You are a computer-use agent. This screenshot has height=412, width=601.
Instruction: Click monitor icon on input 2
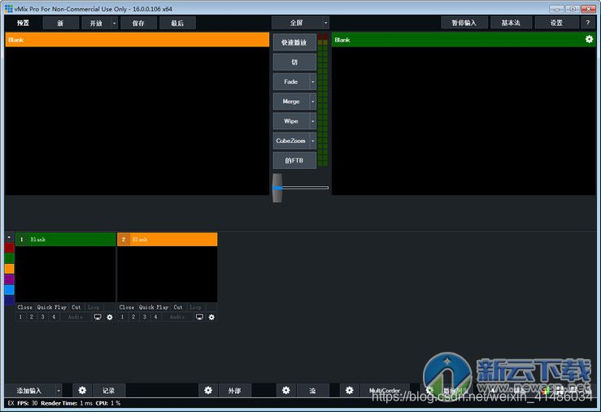[200, 317]
